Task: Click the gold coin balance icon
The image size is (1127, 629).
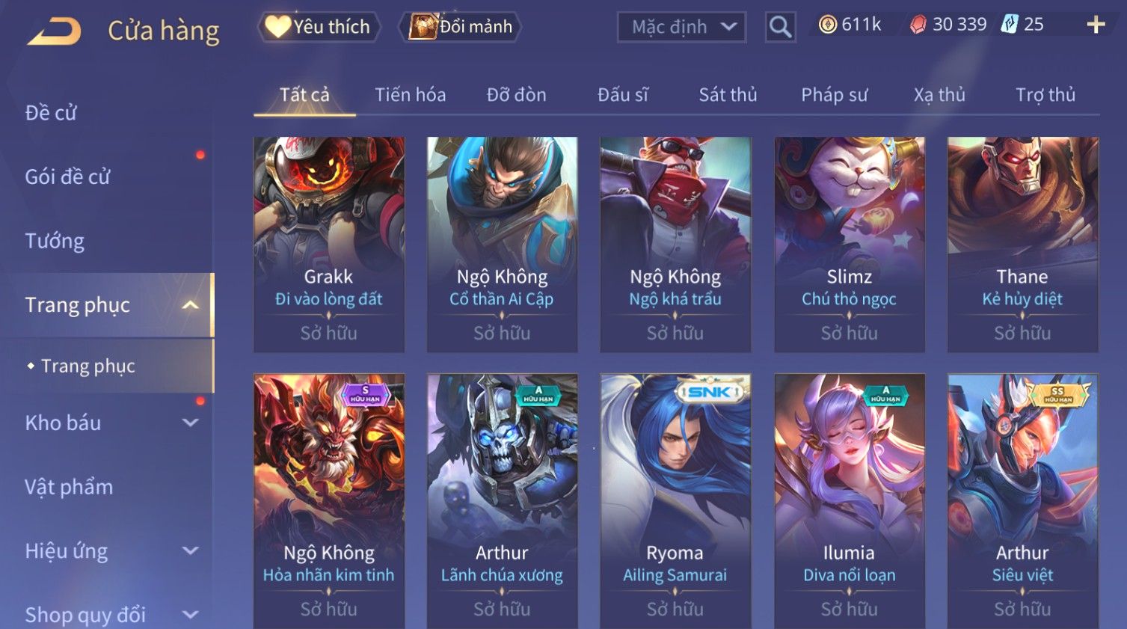Action: 827,25
